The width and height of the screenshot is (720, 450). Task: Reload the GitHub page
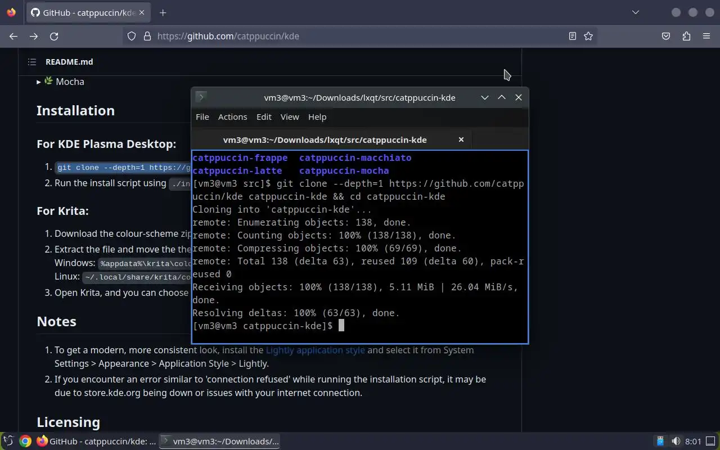coord(54,36)
